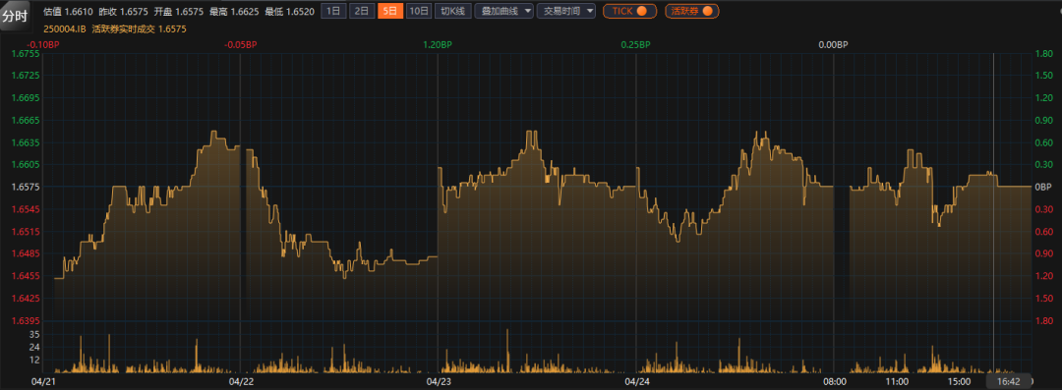Image resolution: width=1062 pixels, height=390 pixels.
Task: Click 切K线 to switch to K-line
Action: pyautogui.click(x=452, y=11)
